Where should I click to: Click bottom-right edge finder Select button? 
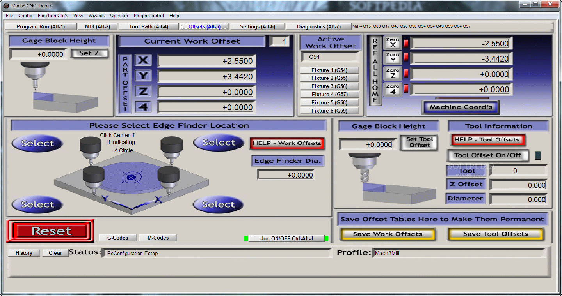pos(218,204)
